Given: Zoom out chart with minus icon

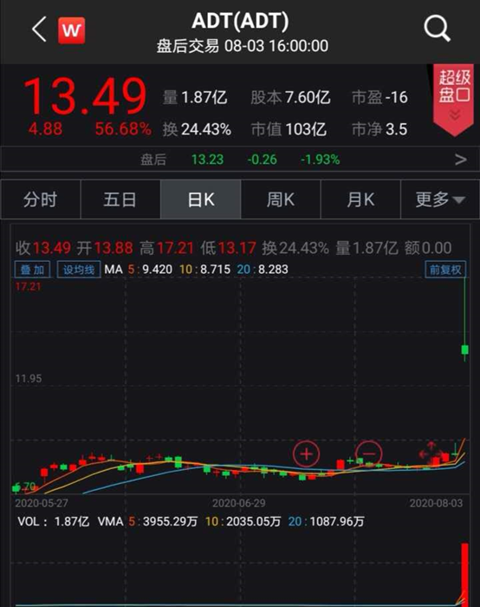Looking at the screenshot, I should point(368,454).
